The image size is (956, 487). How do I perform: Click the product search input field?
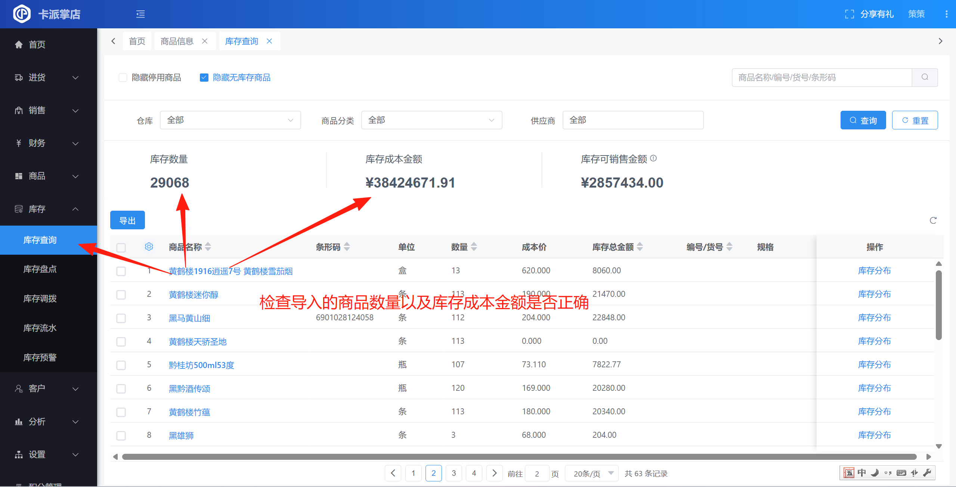click(x=822, y=77)
